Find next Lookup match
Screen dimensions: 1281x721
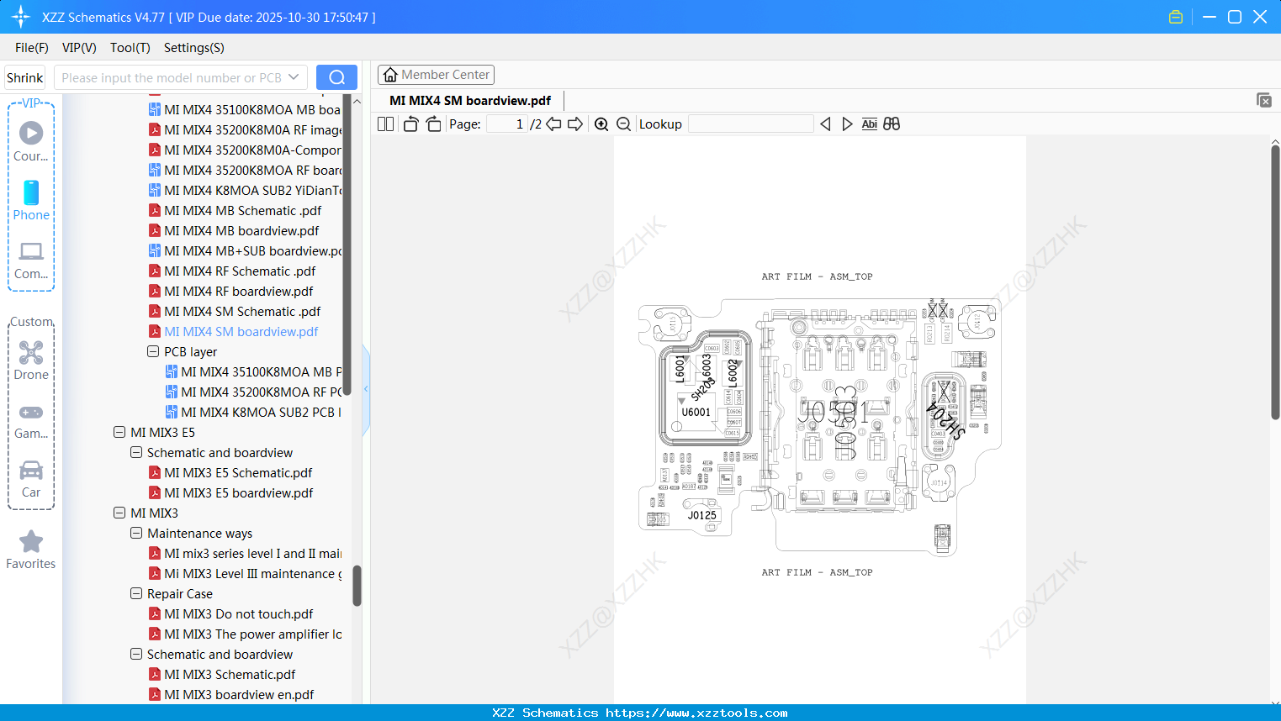[x=847, y=124]
